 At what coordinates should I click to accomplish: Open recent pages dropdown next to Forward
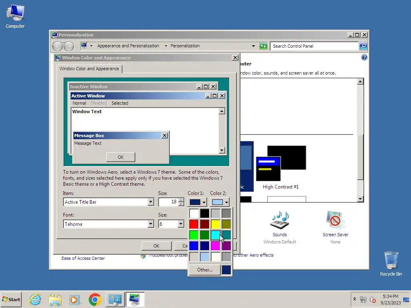click(x=77, y=47)
